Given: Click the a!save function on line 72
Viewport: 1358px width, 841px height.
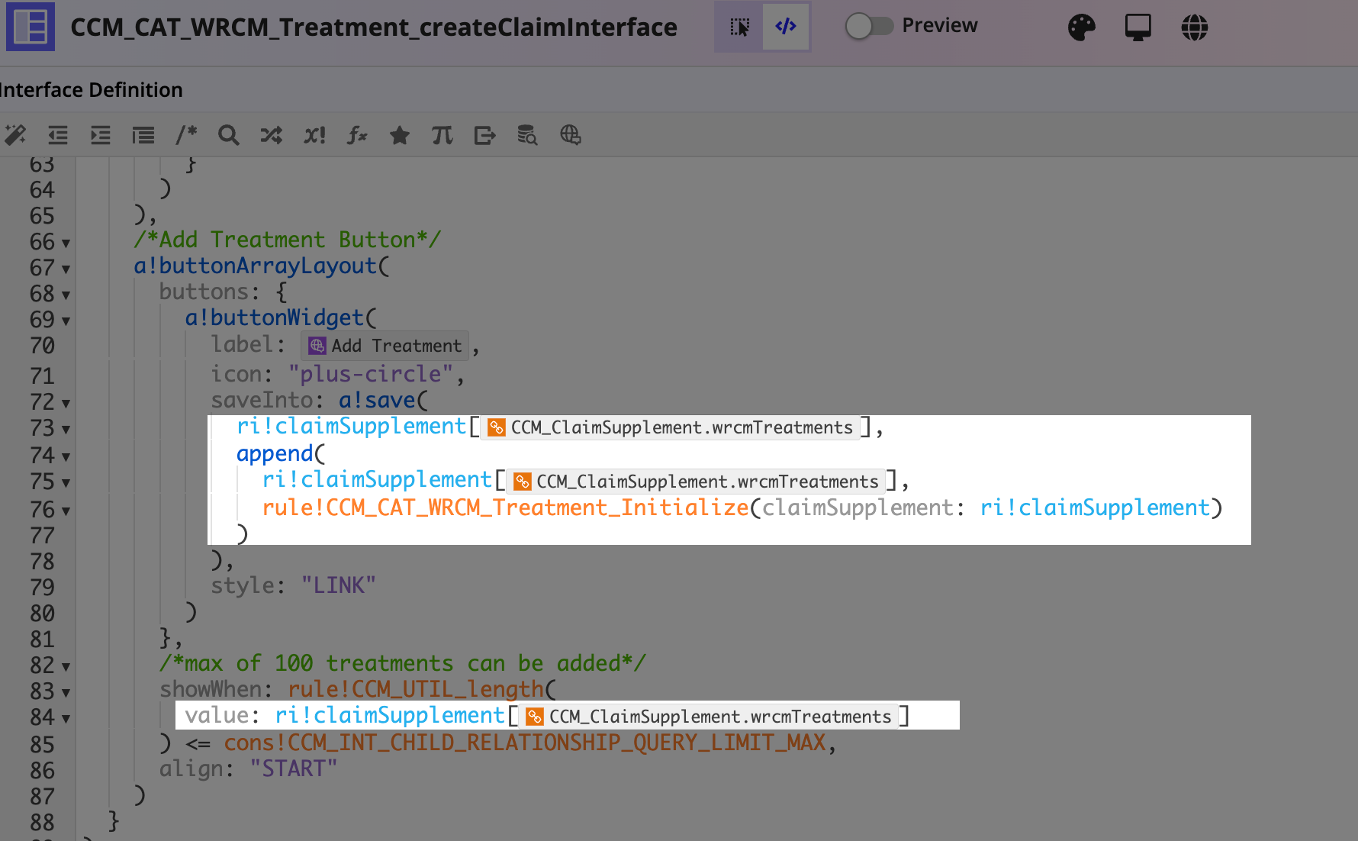Looking at the screenshot, I should pyautogui.click(x=377, y=400).
